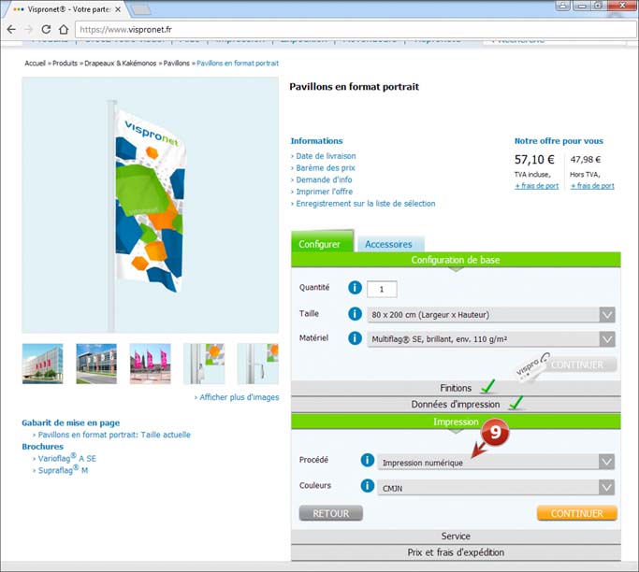Select the first building thumbnail
Image resolution: width=639 pixels, height=572 pixels.
pos(43,364)
